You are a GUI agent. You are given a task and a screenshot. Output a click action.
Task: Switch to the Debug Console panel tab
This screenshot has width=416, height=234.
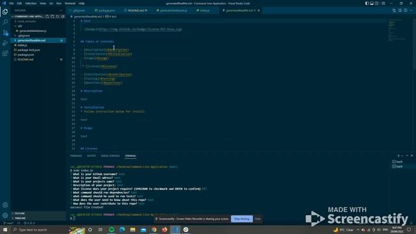click(110, 156)
